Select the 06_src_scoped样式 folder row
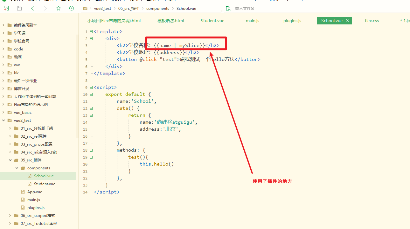 (x=38, y=215)
